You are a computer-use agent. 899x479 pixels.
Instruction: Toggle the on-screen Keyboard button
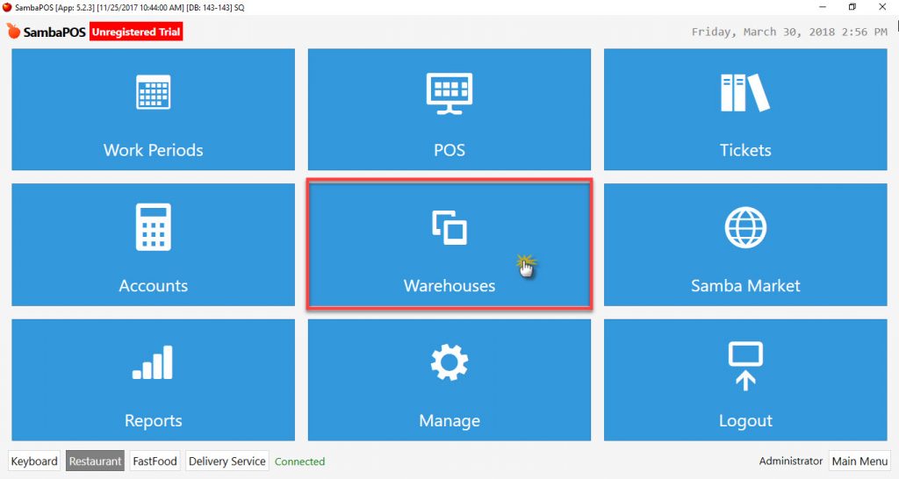pos(34,461)
